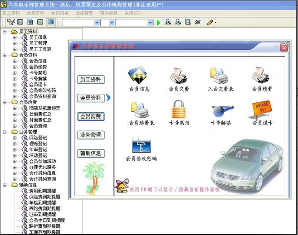Select 养路费到期提醒 in the tree
This screenshot has width=298, height=235.
[44, 208]
